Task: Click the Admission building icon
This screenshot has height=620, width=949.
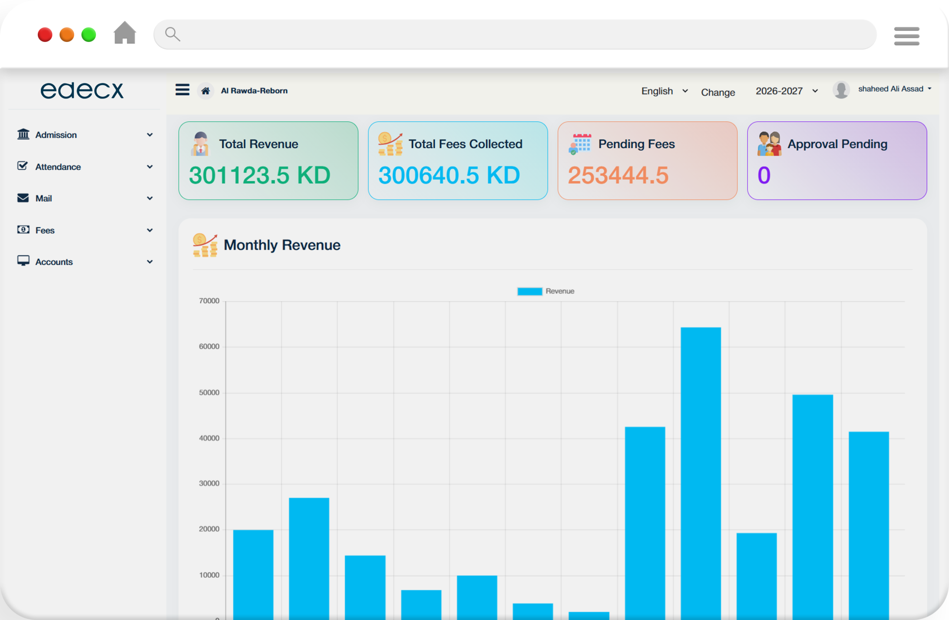Action: tap(23, 135)
